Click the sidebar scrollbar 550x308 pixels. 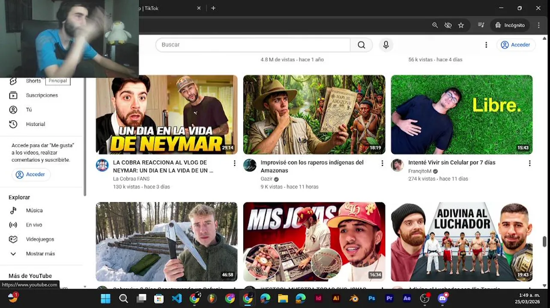tap(84, 136)
